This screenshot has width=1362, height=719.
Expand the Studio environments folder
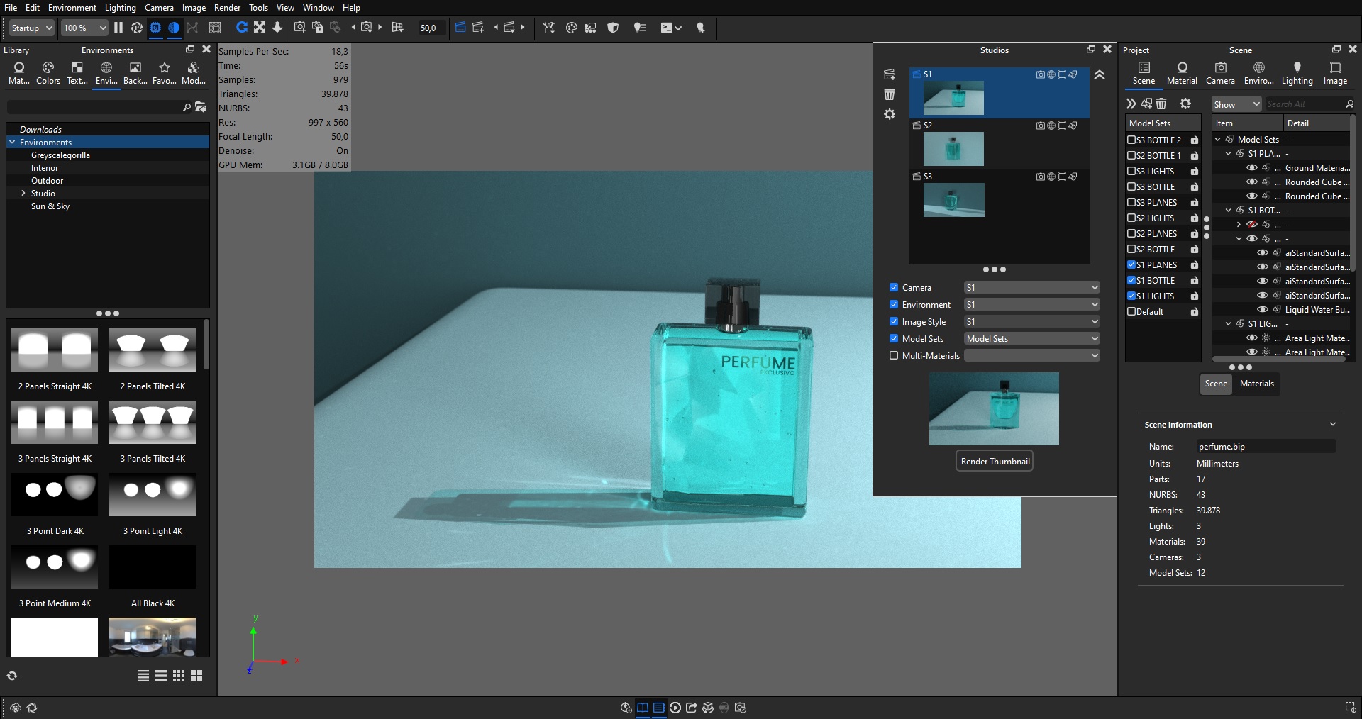pos(23,193)
